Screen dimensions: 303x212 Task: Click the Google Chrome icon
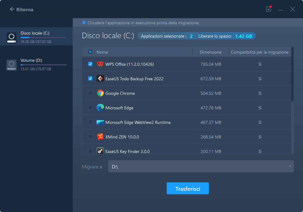(100, 93)
